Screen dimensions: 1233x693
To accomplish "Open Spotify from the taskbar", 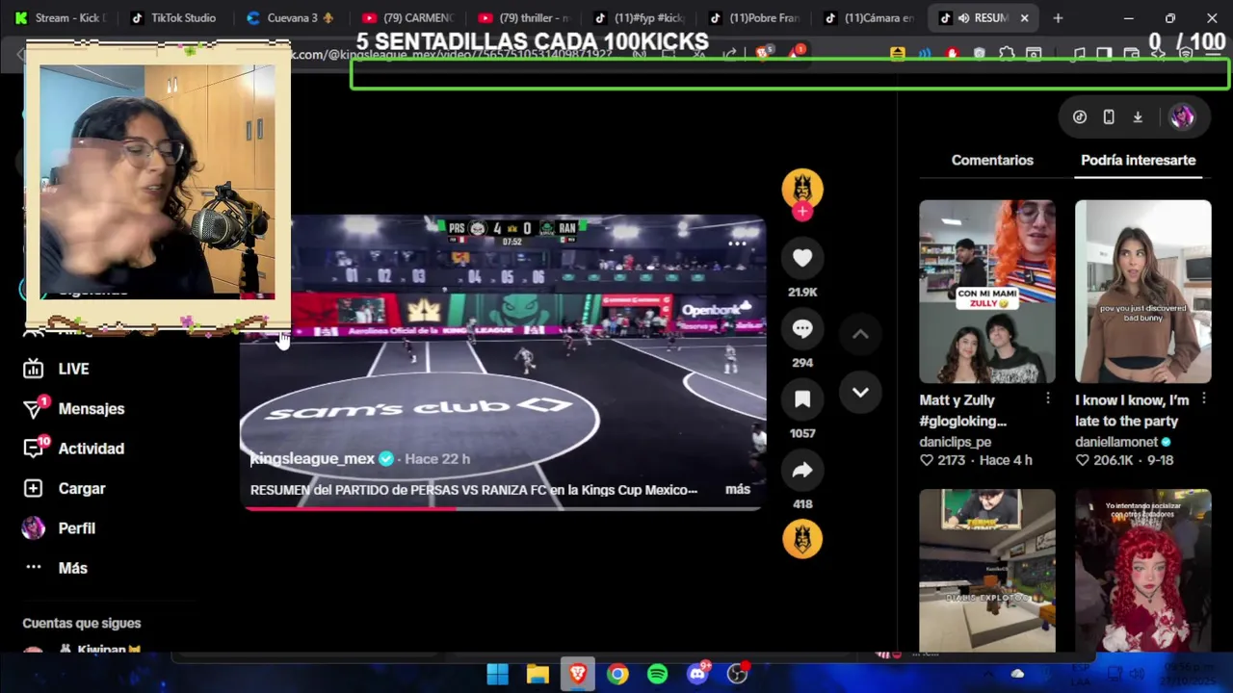I will pos(658,674).
